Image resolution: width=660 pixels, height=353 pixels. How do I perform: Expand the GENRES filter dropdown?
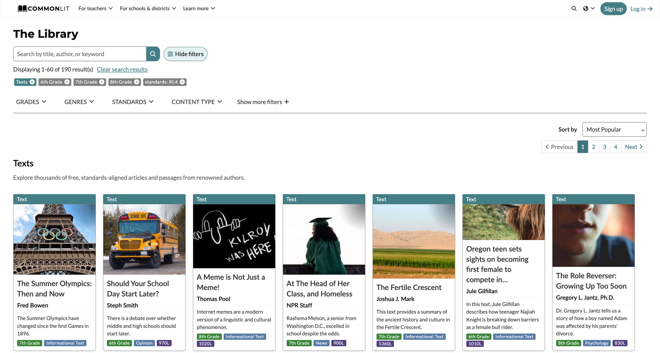79,102
